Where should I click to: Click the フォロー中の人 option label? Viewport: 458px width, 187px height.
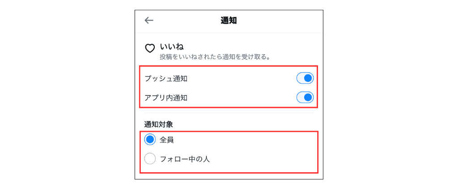click(185, 158)
